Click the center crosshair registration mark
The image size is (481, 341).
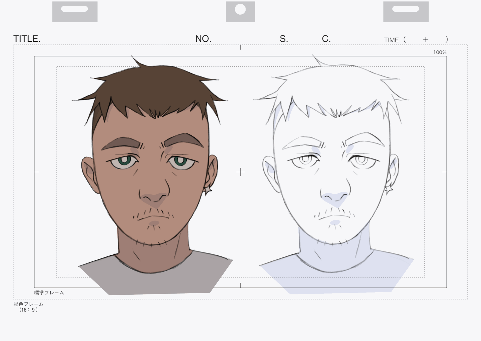click(240, 172)
